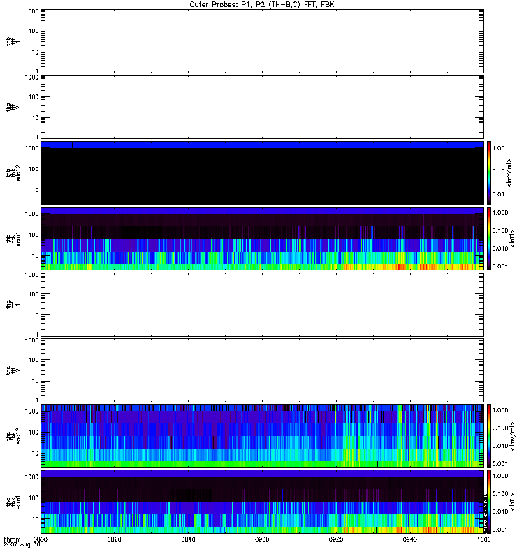Click the 0840 time tick label
The height and width of the screenshot is (559, 524).
pyautogui.click(x=189, y=539)
